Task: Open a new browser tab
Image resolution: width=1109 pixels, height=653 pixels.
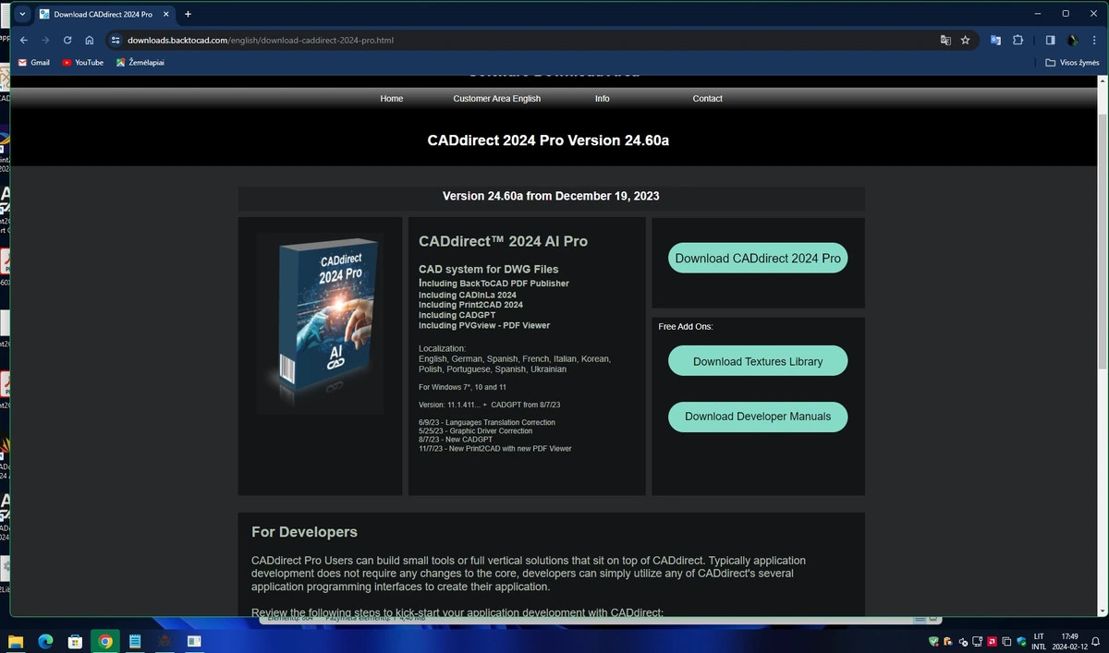Action: tap(188, 14)
